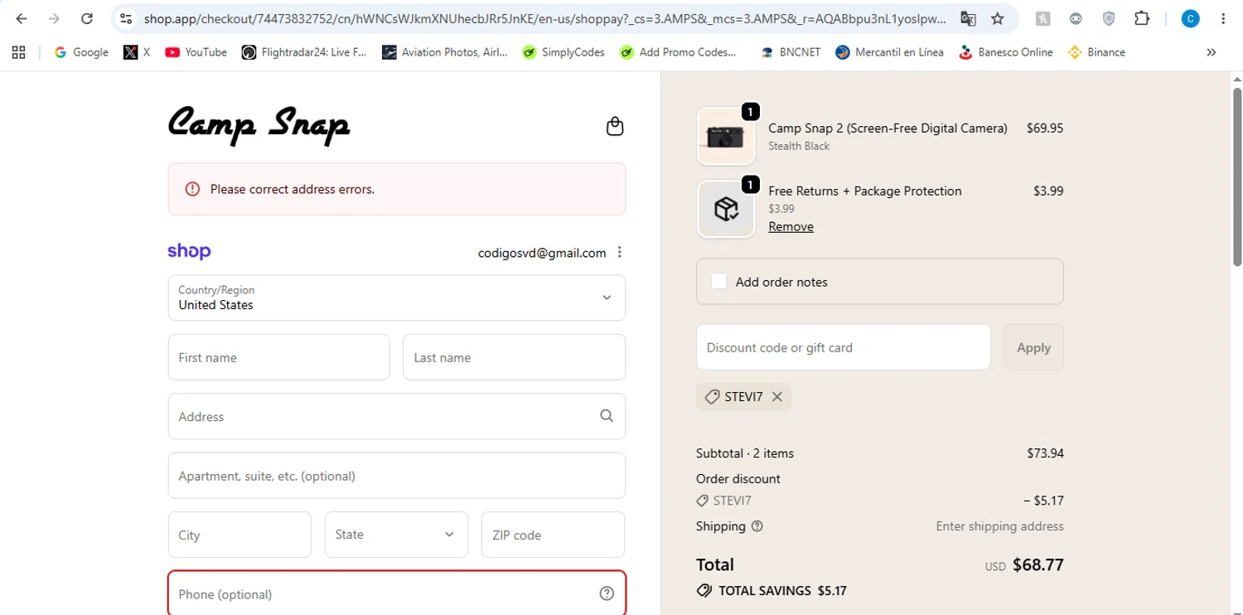This screenshot has height=615, width=1243.
Task: Open the Google bookmark
Action: point(81,52)
